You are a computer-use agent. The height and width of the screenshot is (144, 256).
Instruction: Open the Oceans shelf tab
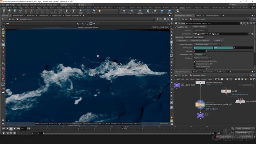(182, 8)
